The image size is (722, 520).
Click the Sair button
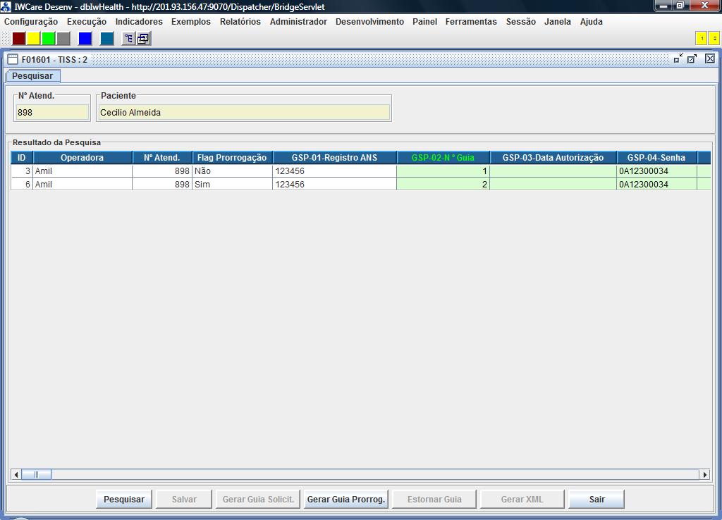pyautogui.click(x=596, y=500)
